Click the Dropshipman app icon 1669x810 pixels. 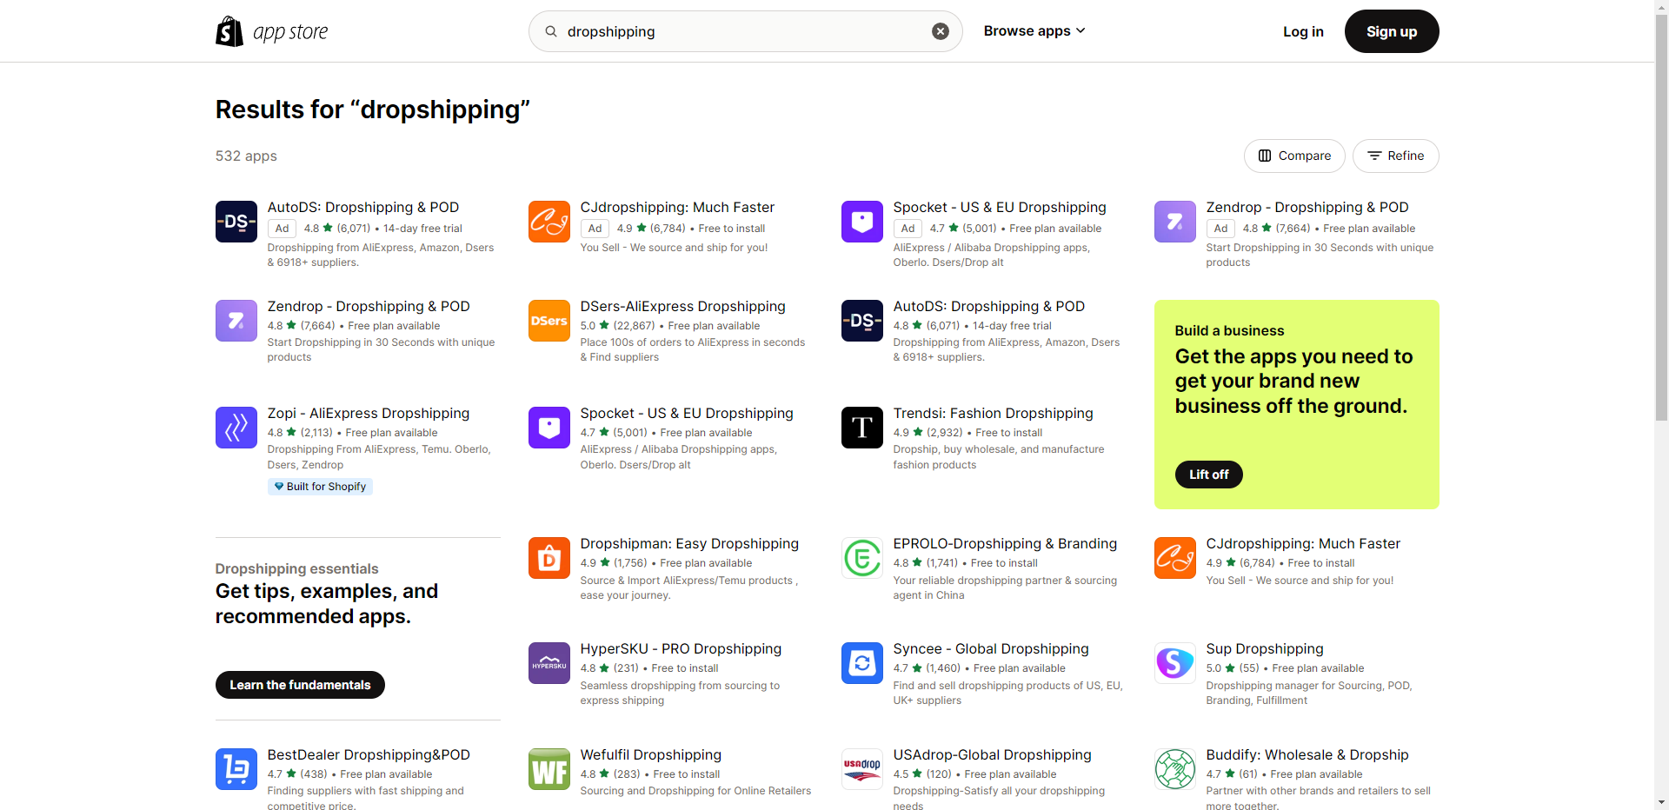point(549,558)
